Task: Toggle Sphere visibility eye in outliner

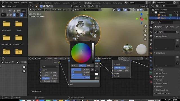Action: [x=177, y=18]
